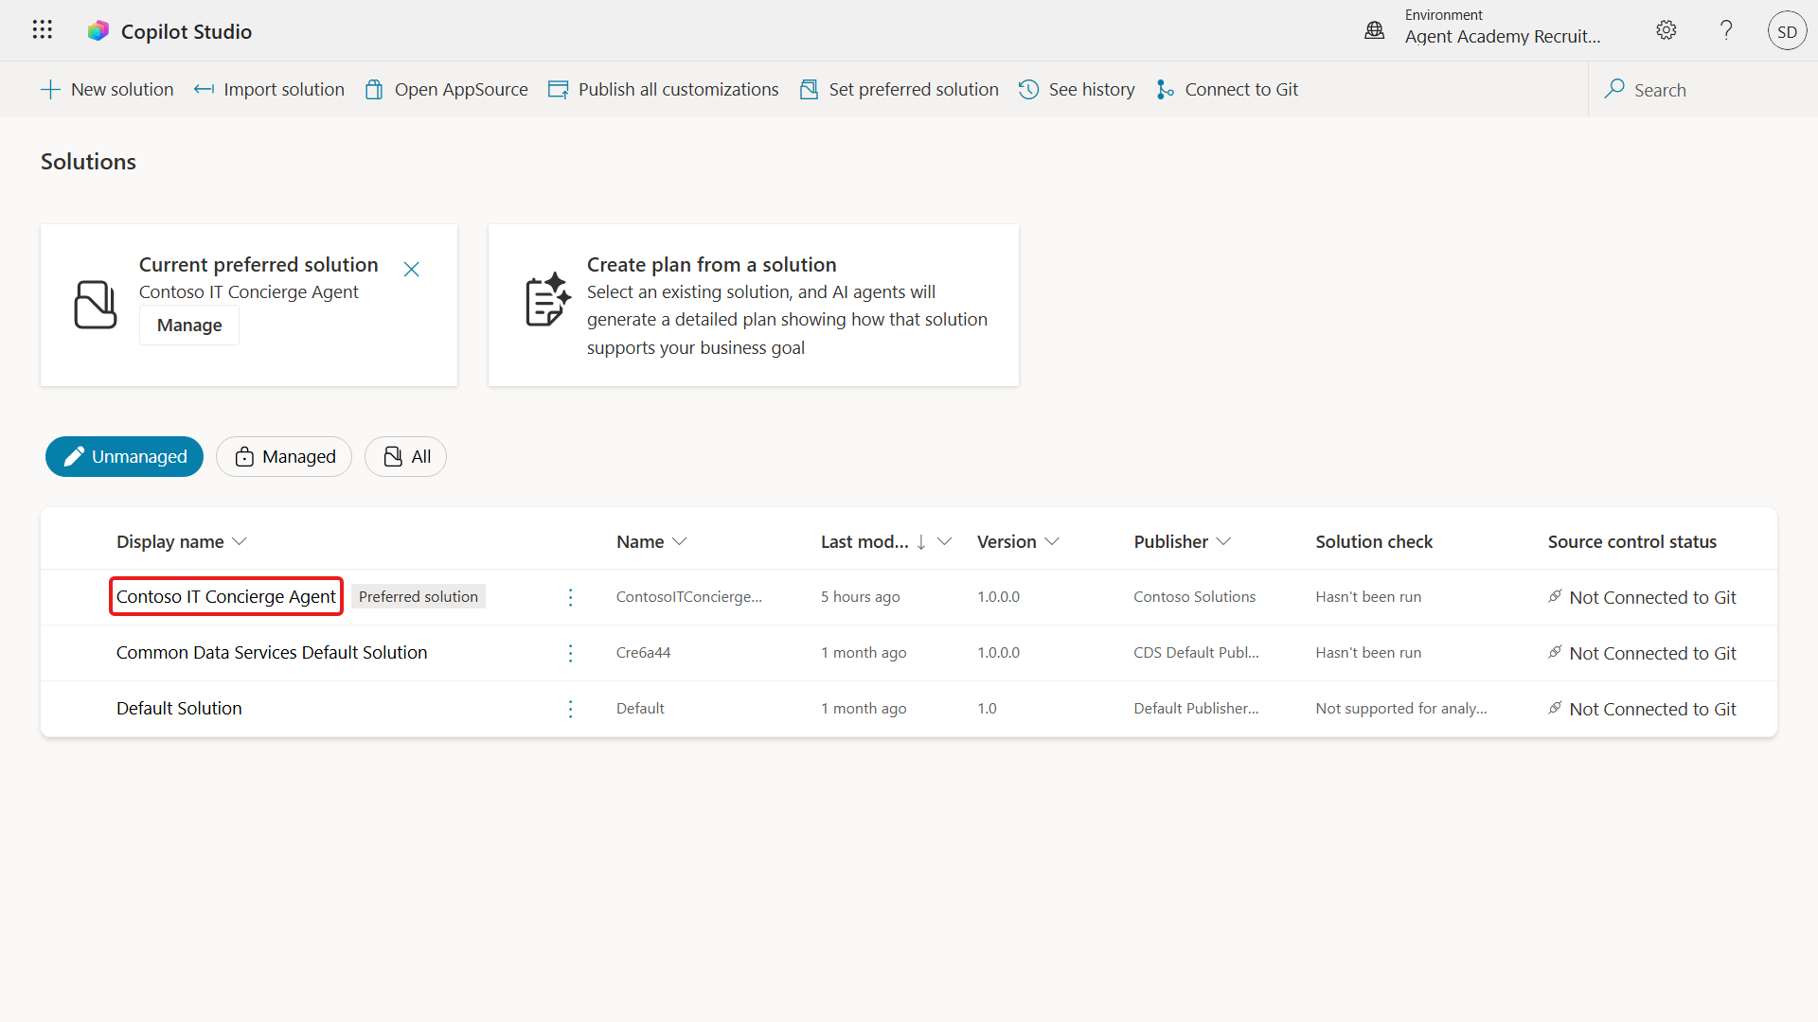
Task: Click Set preferred solution
Action: point(899,89)
